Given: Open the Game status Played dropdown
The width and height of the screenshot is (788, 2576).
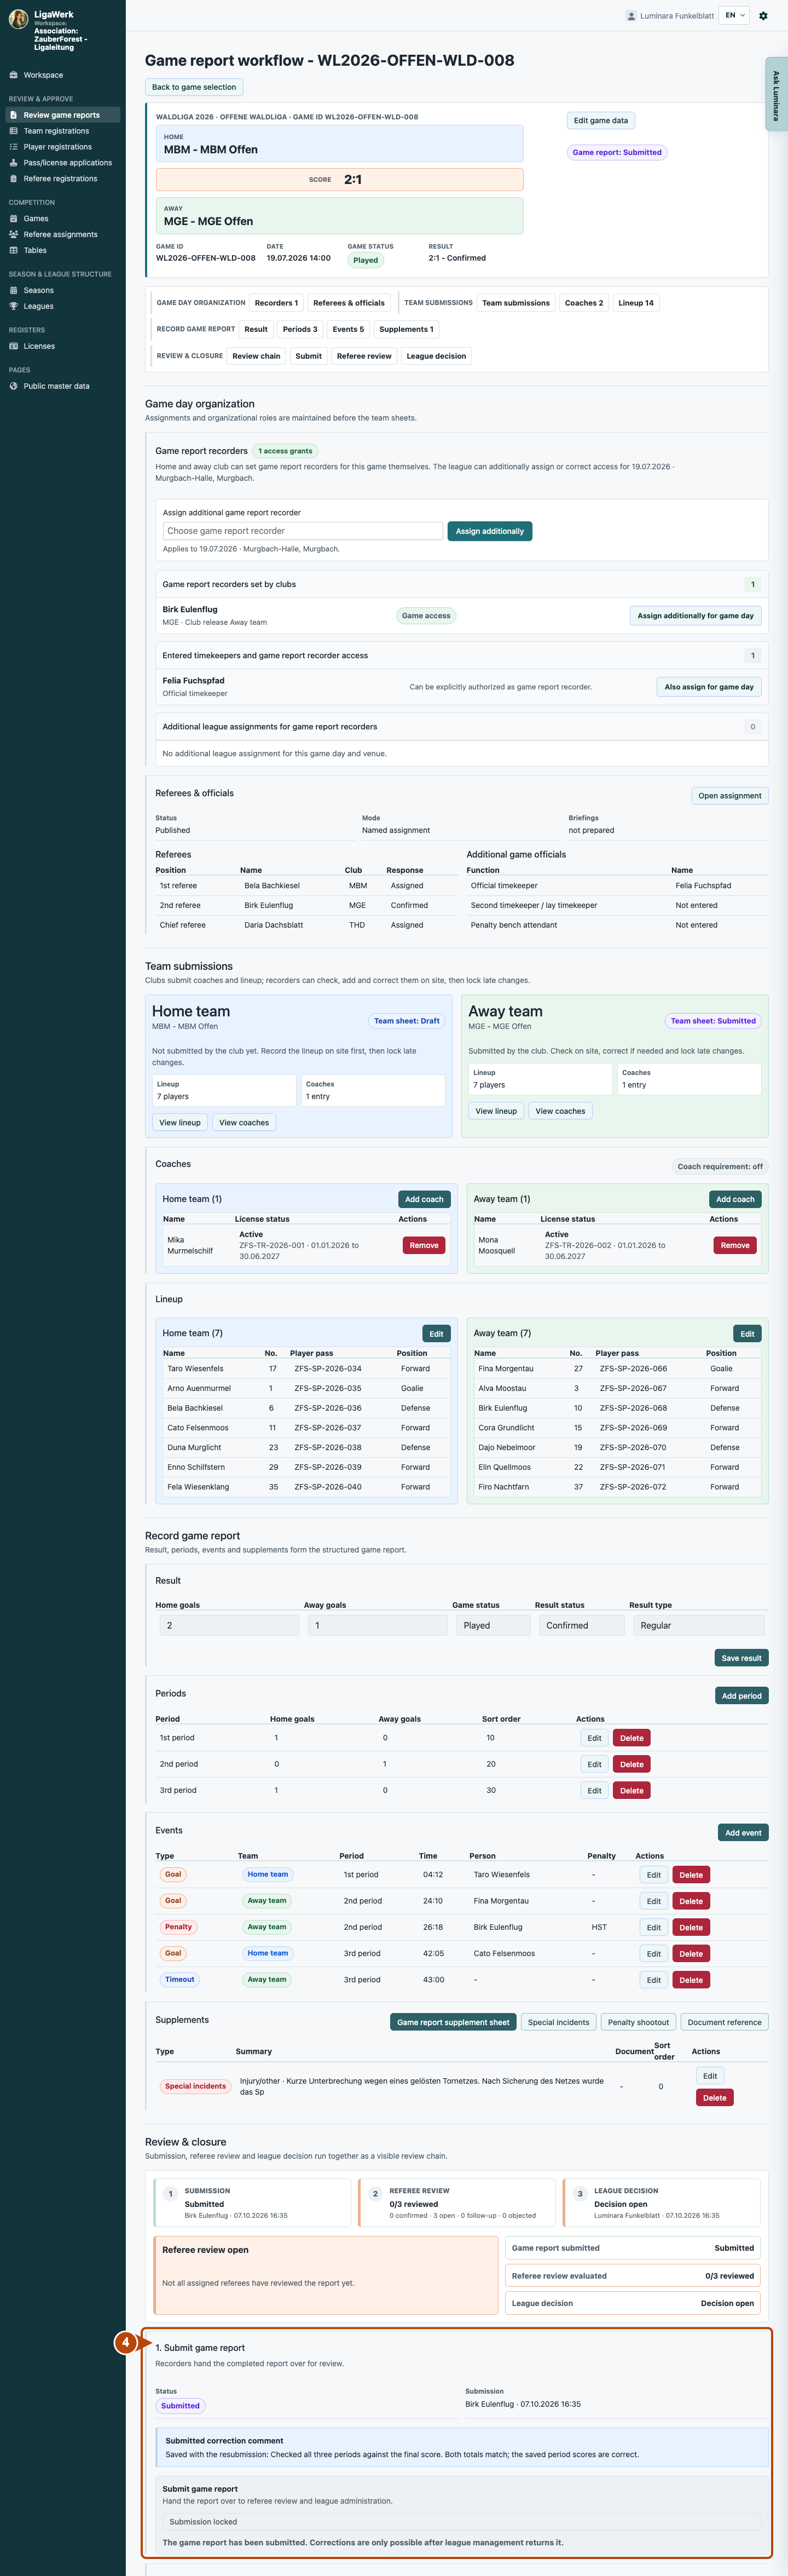Looking at the screenshot, I should point(493,1625).
